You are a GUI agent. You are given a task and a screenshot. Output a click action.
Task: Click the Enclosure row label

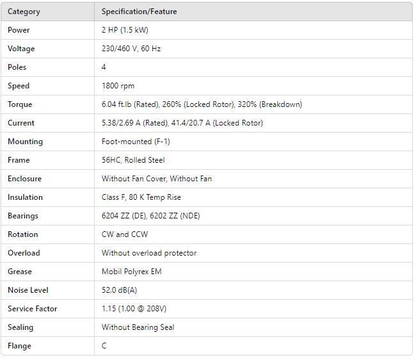25,179
